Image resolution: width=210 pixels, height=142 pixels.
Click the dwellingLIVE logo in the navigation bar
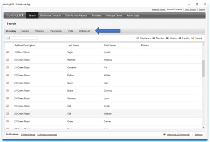pyautogui.click(x=15, y=15)
